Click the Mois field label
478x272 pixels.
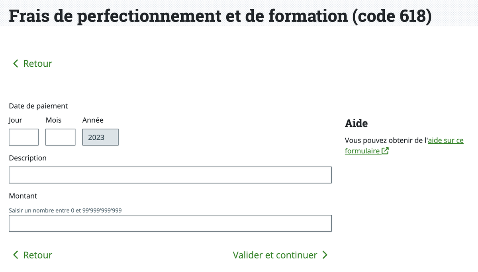tap(53, 120)
